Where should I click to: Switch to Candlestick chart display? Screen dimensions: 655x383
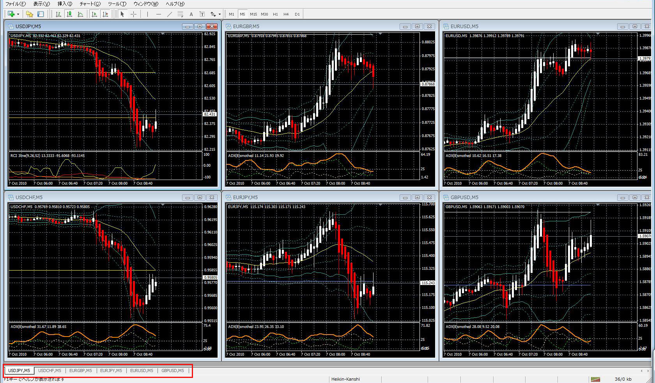(x=69, y=14)
